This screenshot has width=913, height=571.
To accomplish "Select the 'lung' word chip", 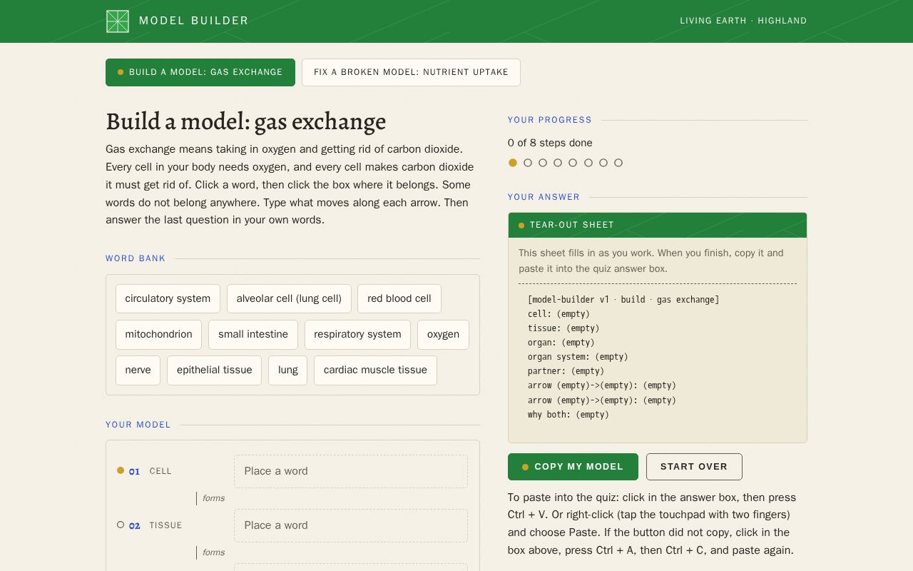I will 287,370.
